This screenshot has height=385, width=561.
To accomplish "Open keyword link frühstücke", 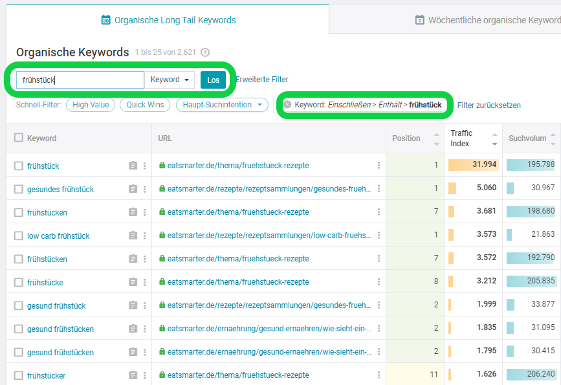I will 45,282.
